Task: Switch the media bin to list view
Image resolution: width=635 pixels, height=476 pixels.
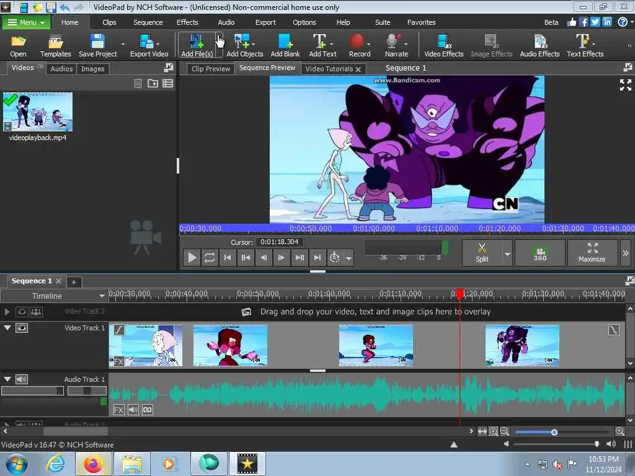Action: click(167, 84)
